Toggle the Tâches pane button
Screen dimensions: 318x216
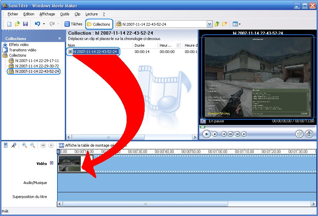(73, 24)
